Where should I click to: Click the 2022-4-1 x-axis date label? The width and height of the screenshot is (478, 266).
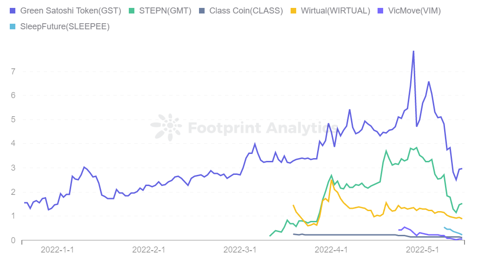pyautogui.click(x=331, y=250)
